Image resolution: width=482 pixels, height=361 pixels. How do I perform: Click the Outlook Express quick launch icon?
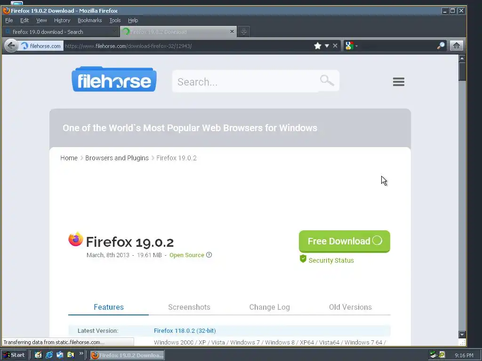coord(60,355)
